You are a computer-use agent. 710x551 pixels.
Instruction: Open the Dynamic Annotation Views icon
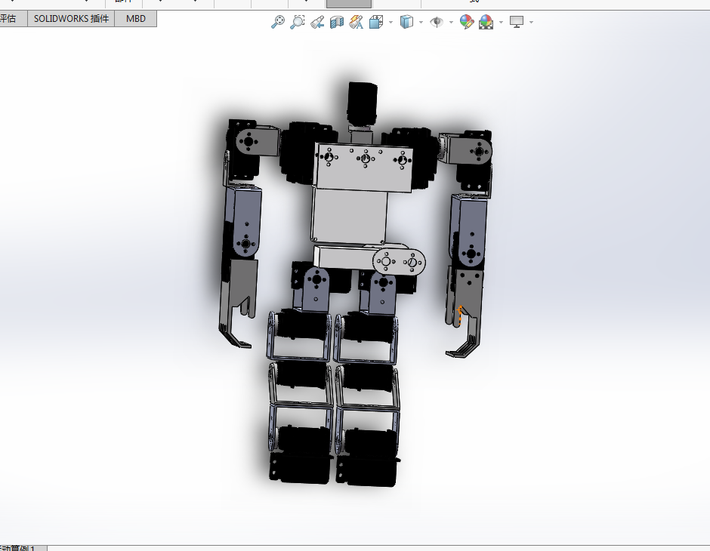point(357,22)
